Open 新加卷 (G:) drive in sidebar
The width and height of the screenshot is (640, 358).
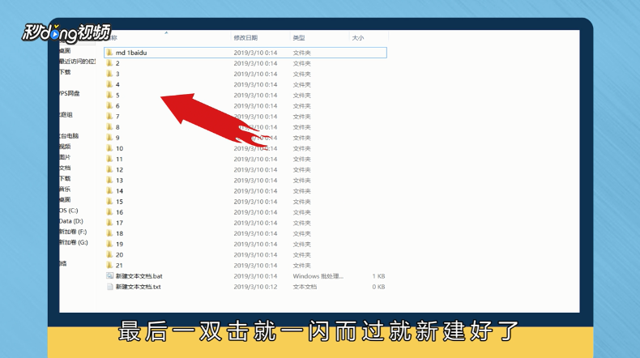pos(74,242)
